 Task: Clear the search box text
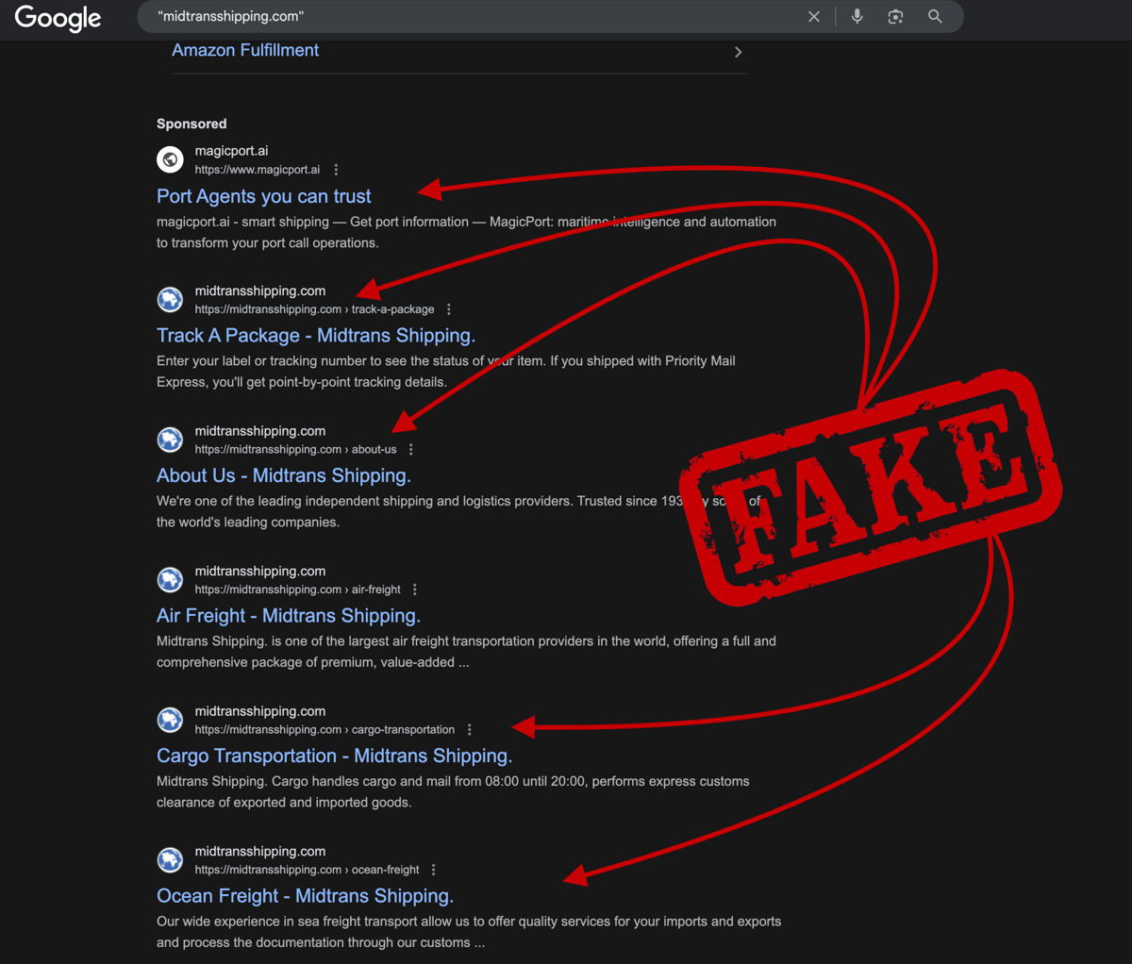[814, 17]
